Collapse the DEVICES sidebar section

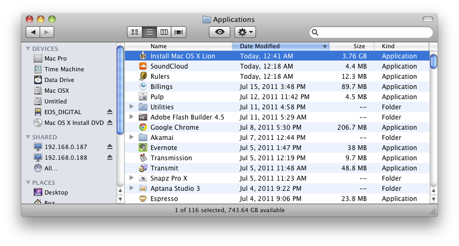point(28,49)
